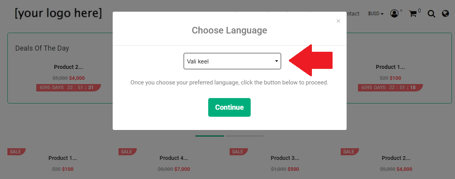Click the search magnifier icon
The width and height of the screenshot is (455, 179).
tap(431, 14)
